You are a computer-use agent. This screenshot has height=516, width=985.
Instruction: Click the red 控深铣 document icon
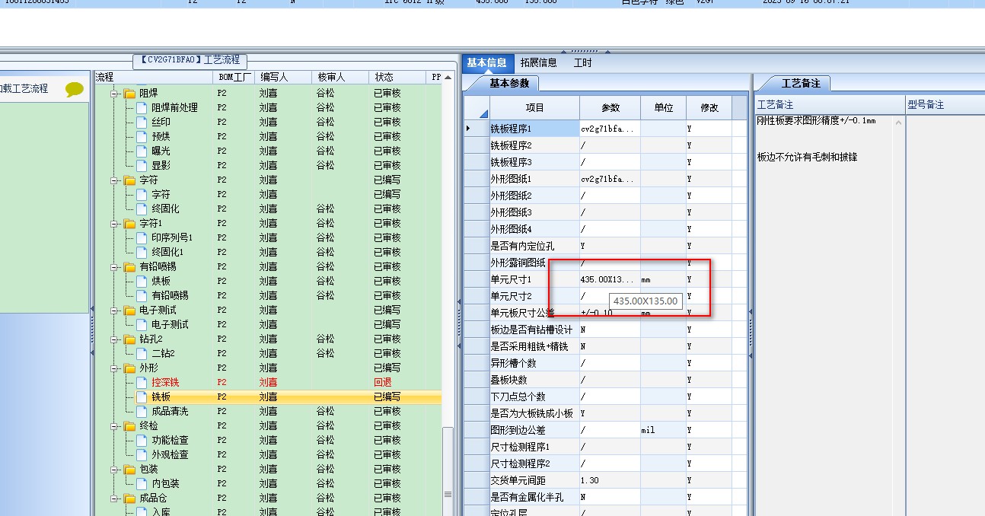tap(142, 383)
